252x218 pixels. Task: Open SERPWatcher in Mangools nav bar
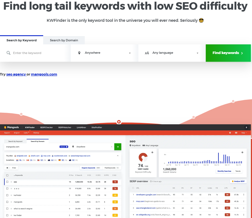click(65, 127)
